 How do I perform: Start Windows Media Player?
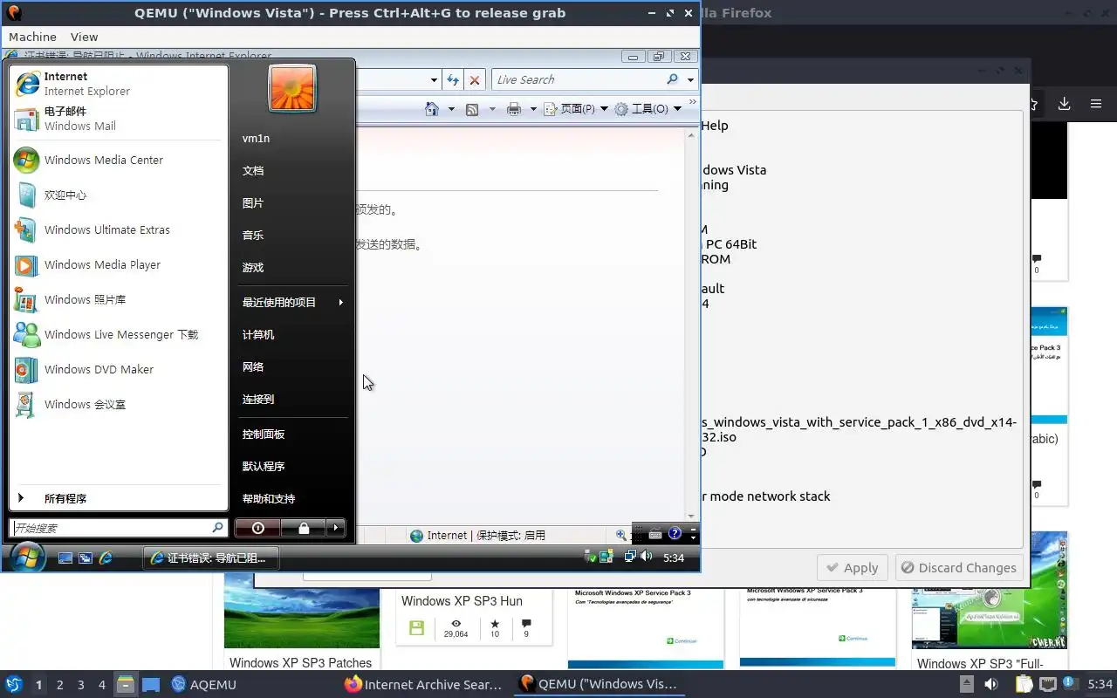pyautogui.click(x=119, y=264)
